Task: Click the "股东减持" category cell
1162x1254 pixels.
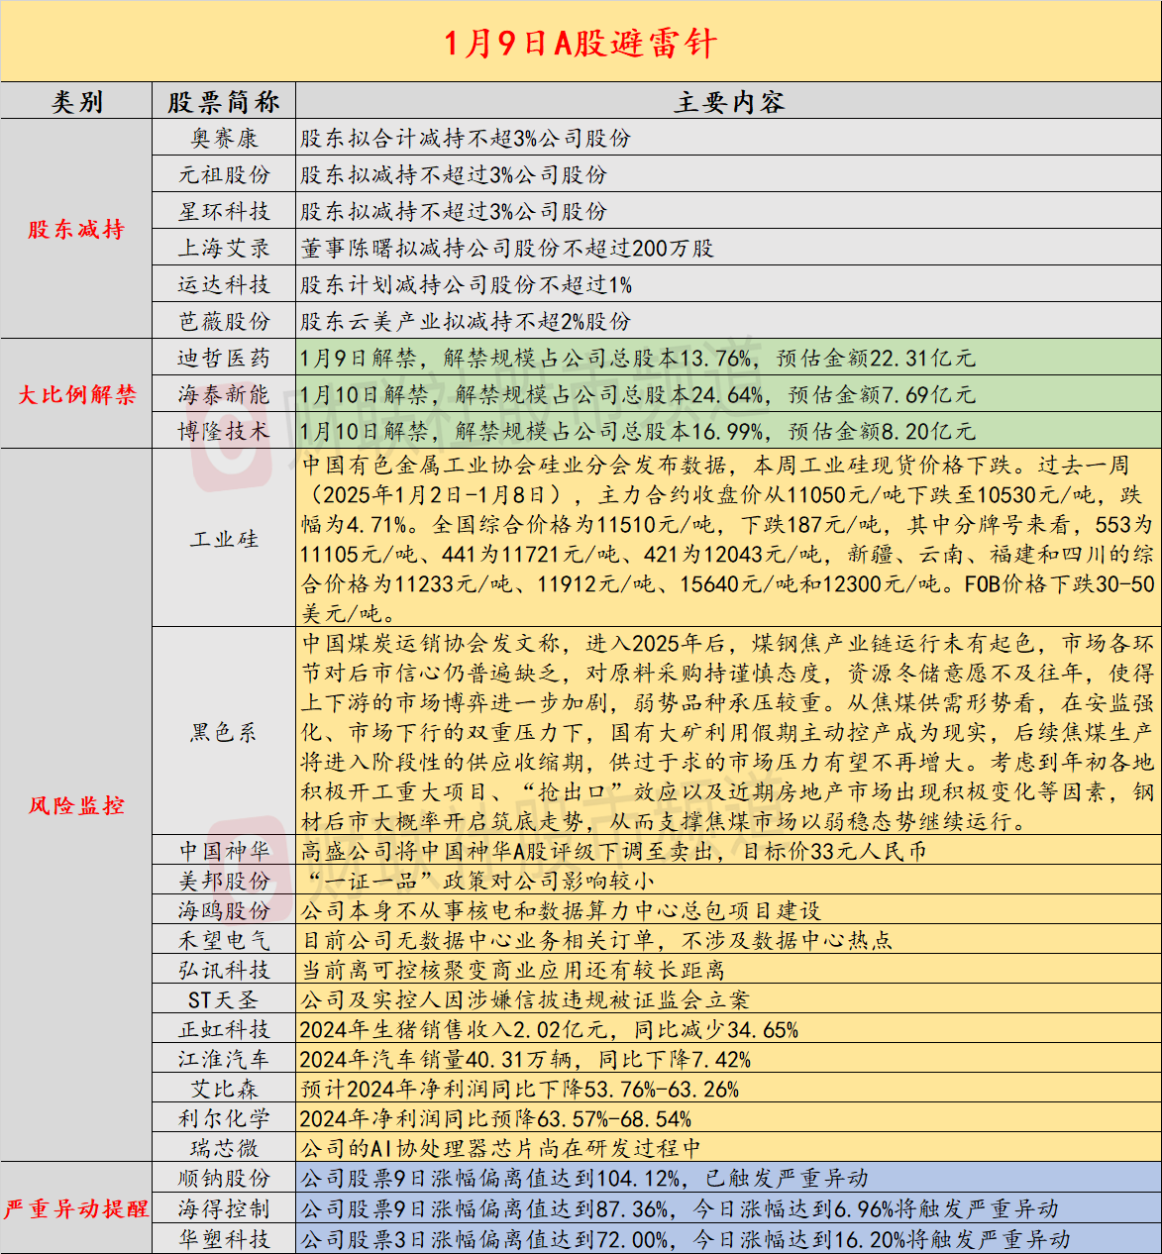Action: tap(76, 230)
